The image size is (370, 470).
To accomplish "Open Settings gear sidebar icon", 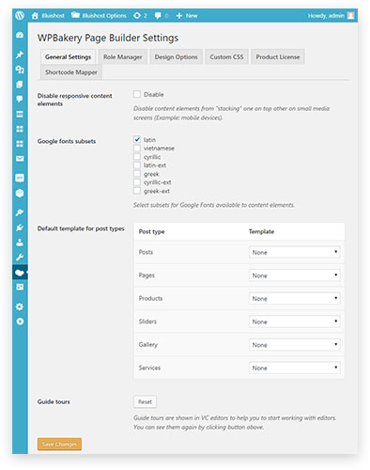I will pyautogui.click(x=20, y=306).
